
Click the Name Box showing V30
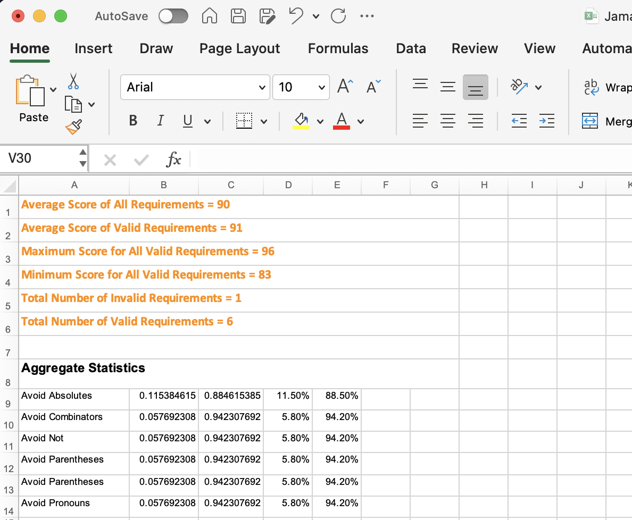[x=39, y=158]
